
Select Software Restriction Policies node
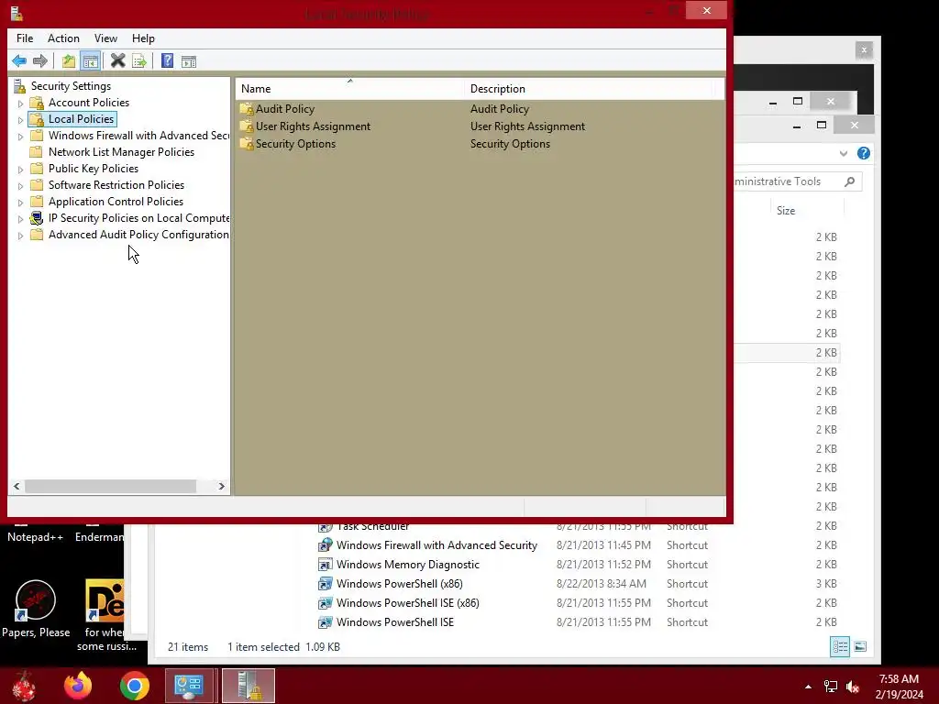tap(116, 185)
